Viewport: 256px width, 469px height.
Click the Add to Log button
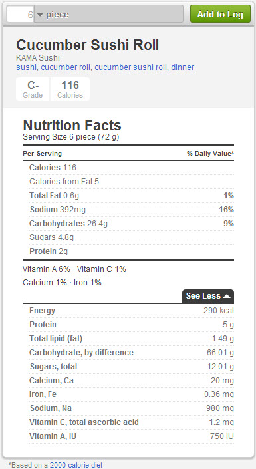point(220,14)
